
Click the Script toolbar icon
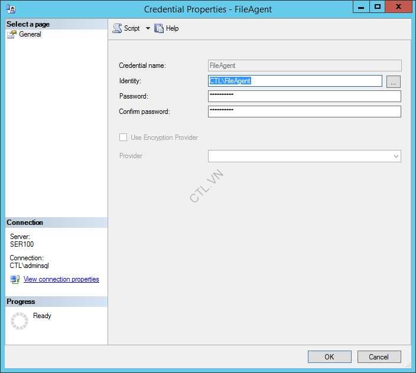pos(117,28)
